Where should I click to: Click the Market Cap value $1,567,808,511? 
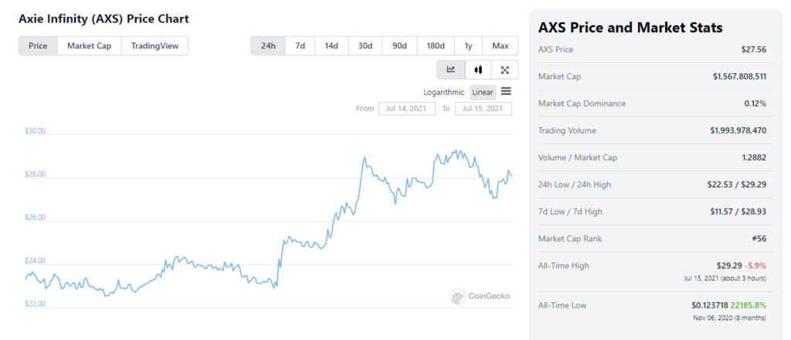click(x=739, y=76)
